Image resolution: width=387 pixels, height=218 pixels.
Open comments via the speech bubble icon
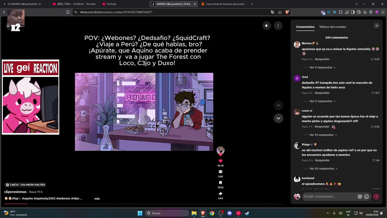220,172
